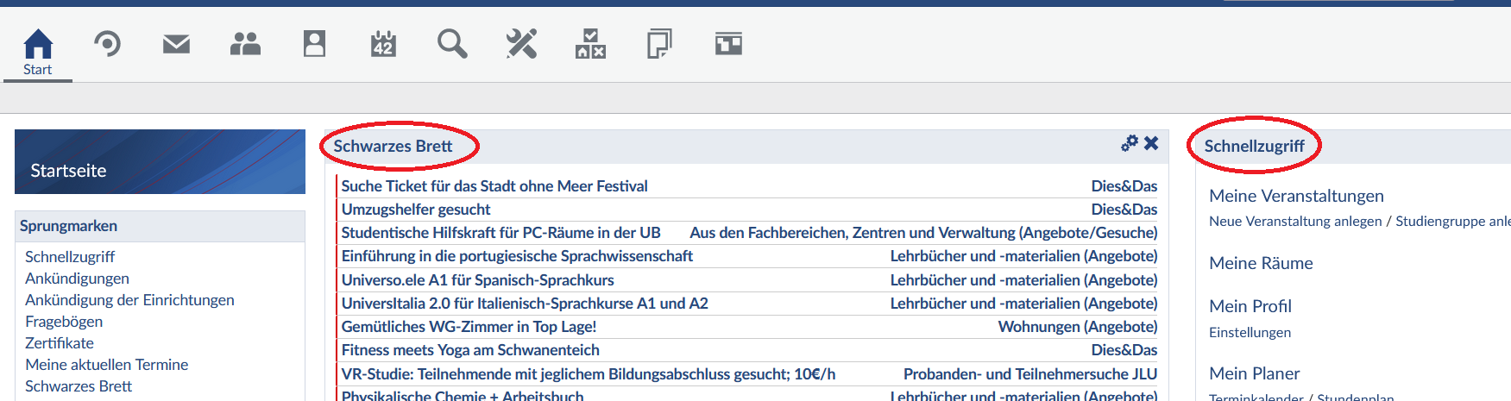
Task: Open the Schwarzes Brett blocks icon
Action: click(590, 44)
